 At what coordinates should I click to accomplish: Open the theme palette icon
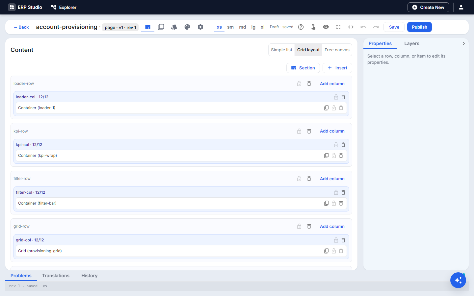pos(187,27)
